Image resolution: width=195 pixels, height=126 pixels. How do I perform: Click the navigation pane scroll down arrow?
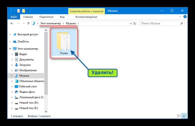click(x=46, y=112)
